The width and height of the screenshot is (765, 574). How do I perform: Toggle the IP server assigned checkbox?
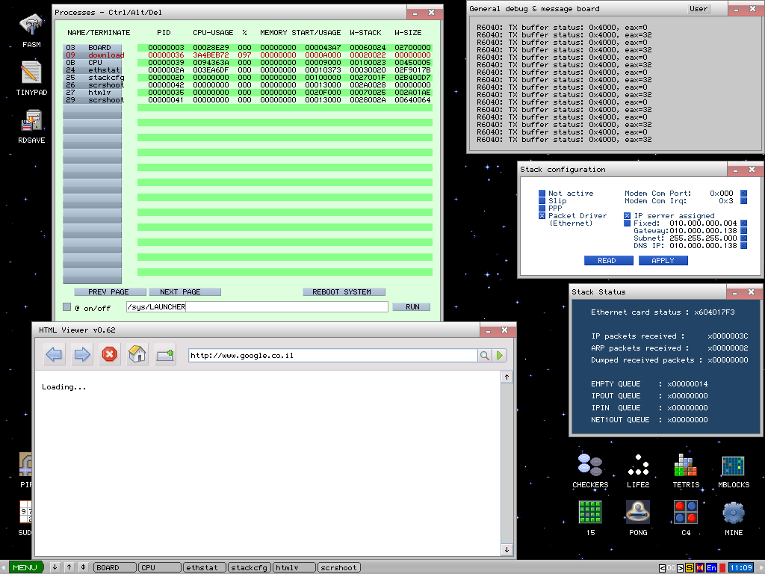626,215
